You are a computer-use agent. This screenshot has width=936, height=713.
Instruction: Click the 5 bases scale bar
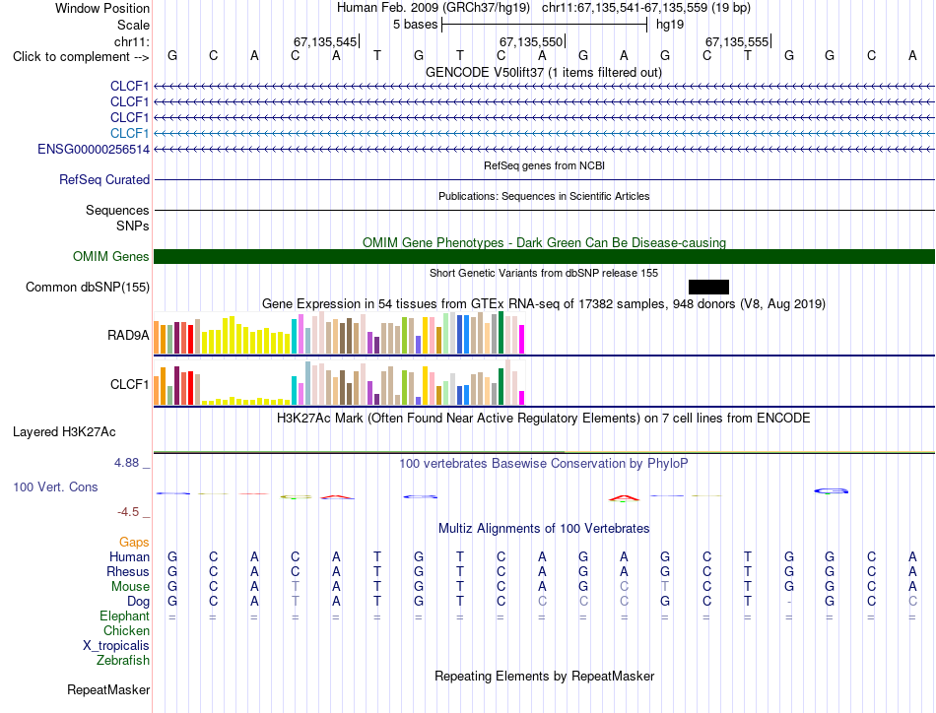pyautogui.click(x=545, y=25)
